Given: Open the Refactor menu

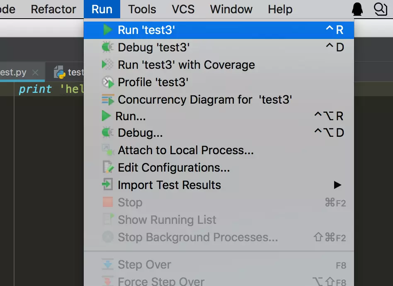Looking at the screenshot, I should [x=53, y=9].
